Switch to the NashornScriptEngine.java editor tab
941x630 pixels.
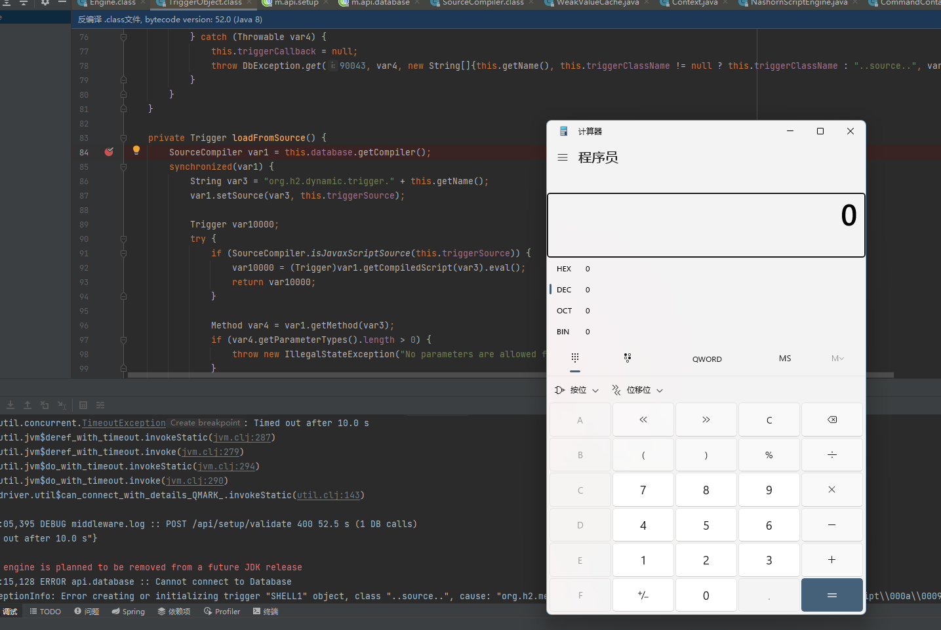(x=799, y=3)
